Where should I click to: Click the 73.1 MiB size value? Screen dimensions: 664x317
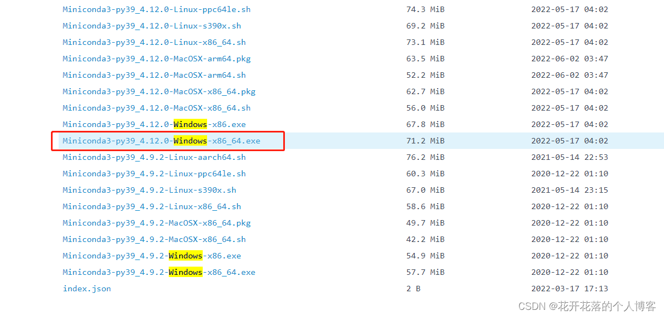(425, 42)
